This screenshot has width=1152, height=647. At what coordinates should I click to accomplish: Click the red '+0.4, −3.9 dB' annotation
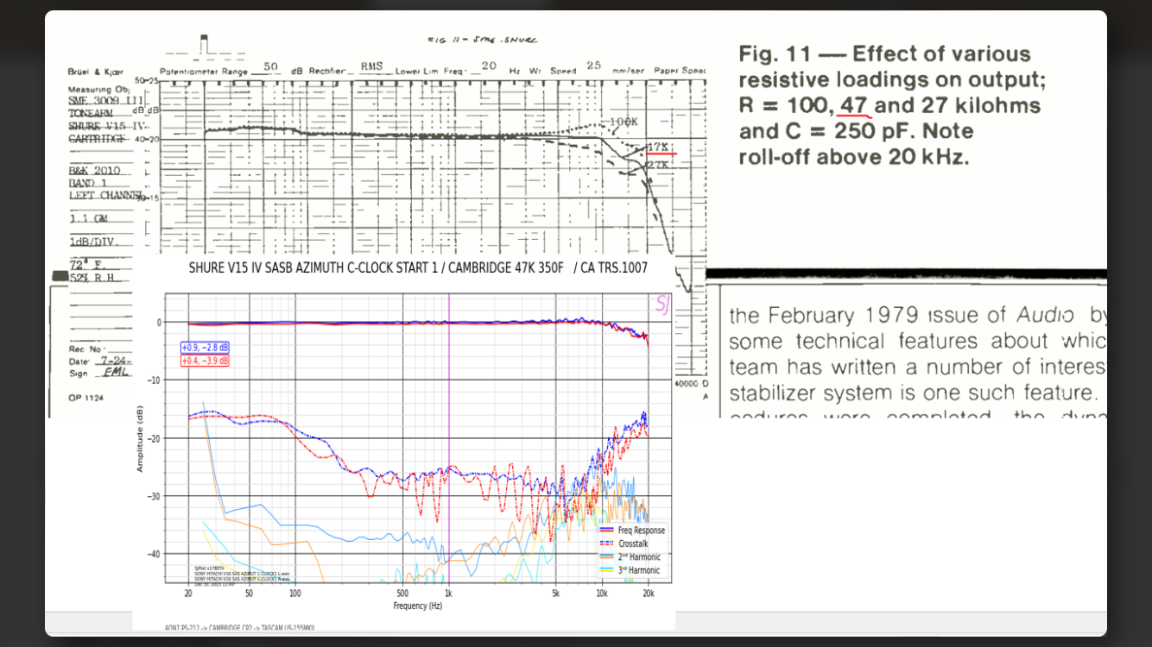tap(205, 360)
